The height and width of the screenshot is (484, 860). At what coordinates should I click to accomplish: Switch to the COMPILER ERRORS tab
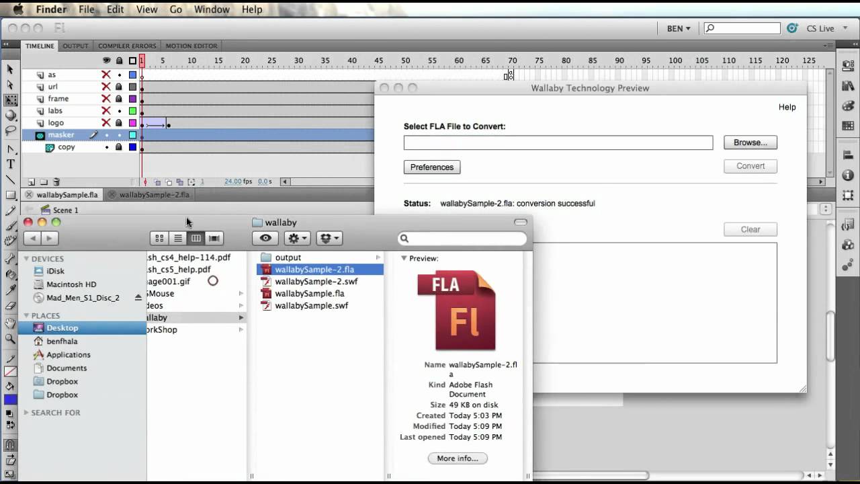(x=127, y=46)
